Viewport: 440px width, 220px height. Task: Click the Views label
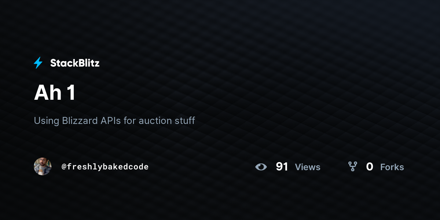pyautogui.click(x=308, y=167)
